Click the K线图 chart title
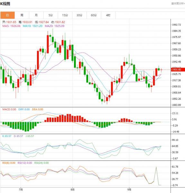The width and height of the screenshot is (185, 193). [5, 4]
